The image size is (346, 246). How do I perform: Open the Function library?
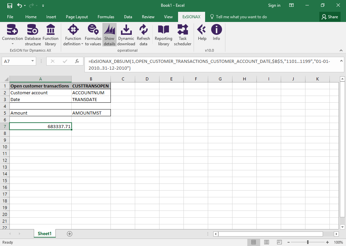[x=51, y=35]
